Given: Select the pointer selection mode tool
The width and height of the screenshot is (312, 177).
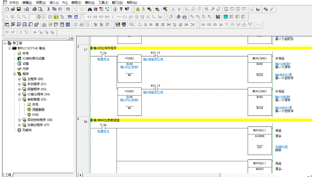Looking at the screenshot, I should (x=84, y=16).
